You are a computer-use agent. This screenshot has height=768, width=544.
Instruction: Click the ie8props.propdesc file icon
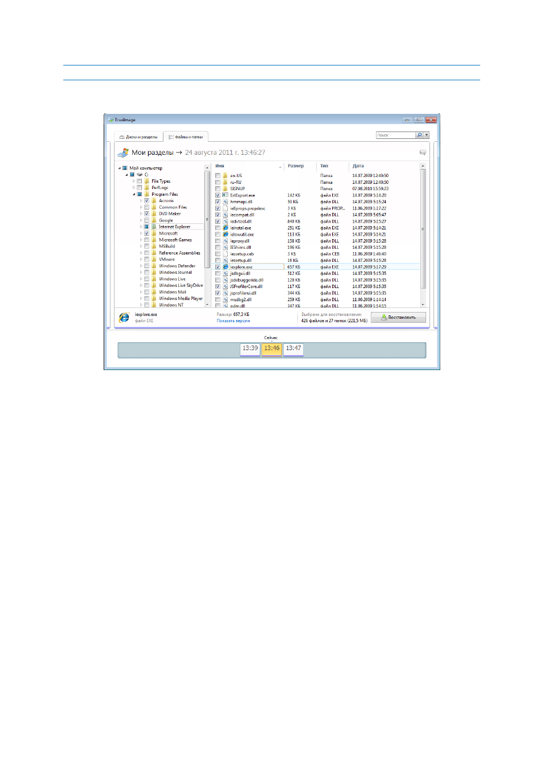pos(226,208)
